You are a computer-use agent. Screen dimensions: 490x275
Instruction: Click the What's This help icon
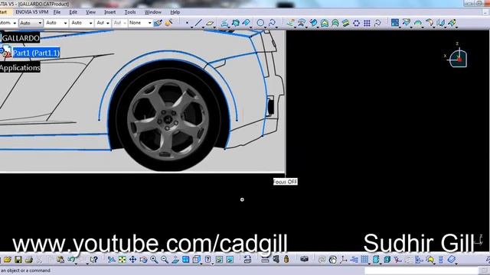[x=93, y=260]
